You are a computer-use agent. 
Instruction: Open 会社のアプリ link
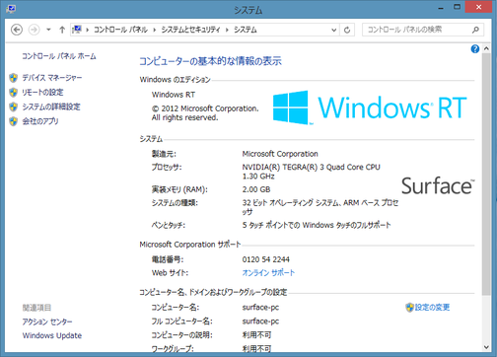[x=40, y=121]
